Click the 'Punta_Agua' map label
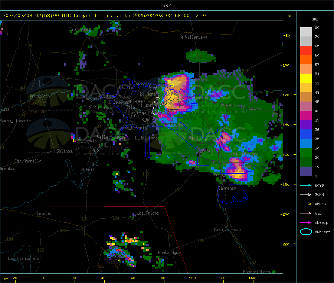This screenshot has width=334, height=283. [x=169, y=253]
